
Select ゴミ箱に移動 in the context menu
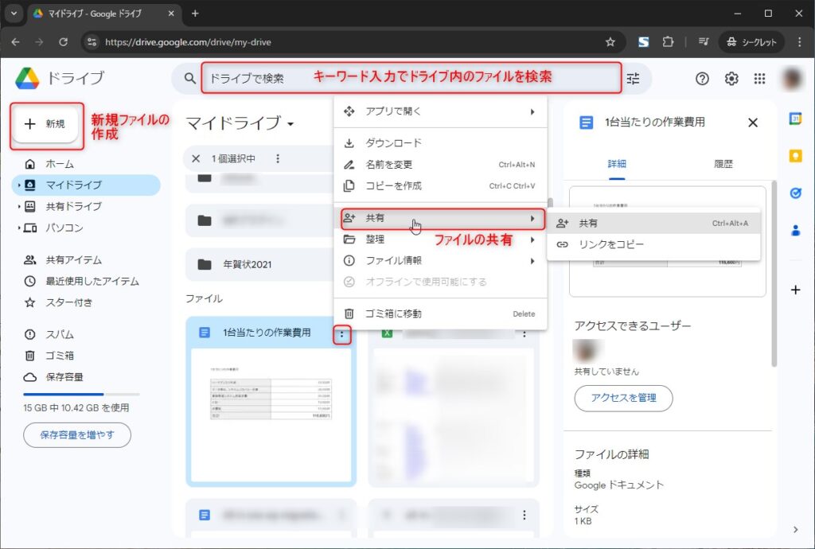pos(393,313)
